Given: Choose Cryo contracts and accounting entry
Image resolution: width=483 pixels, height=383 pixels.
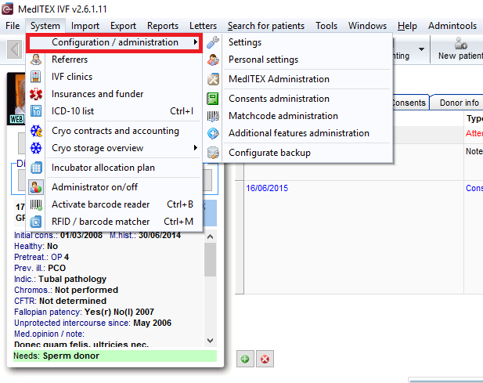Looking at the screenshot, I should tap(114, 131).
